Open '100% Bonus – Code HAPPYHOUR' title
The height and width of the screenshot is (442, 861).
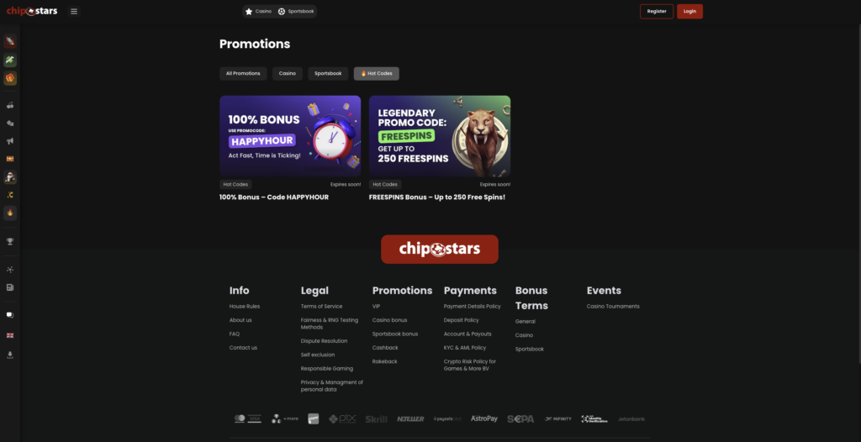coord(274,197)
